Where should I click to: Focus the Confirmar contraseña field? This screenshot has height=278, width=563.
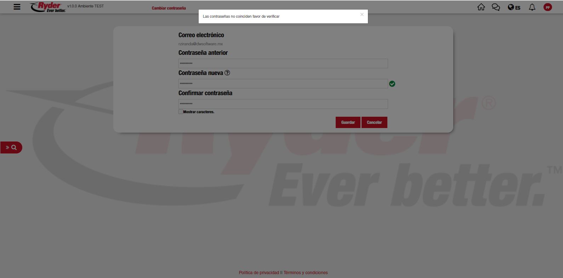click(283, 104)
